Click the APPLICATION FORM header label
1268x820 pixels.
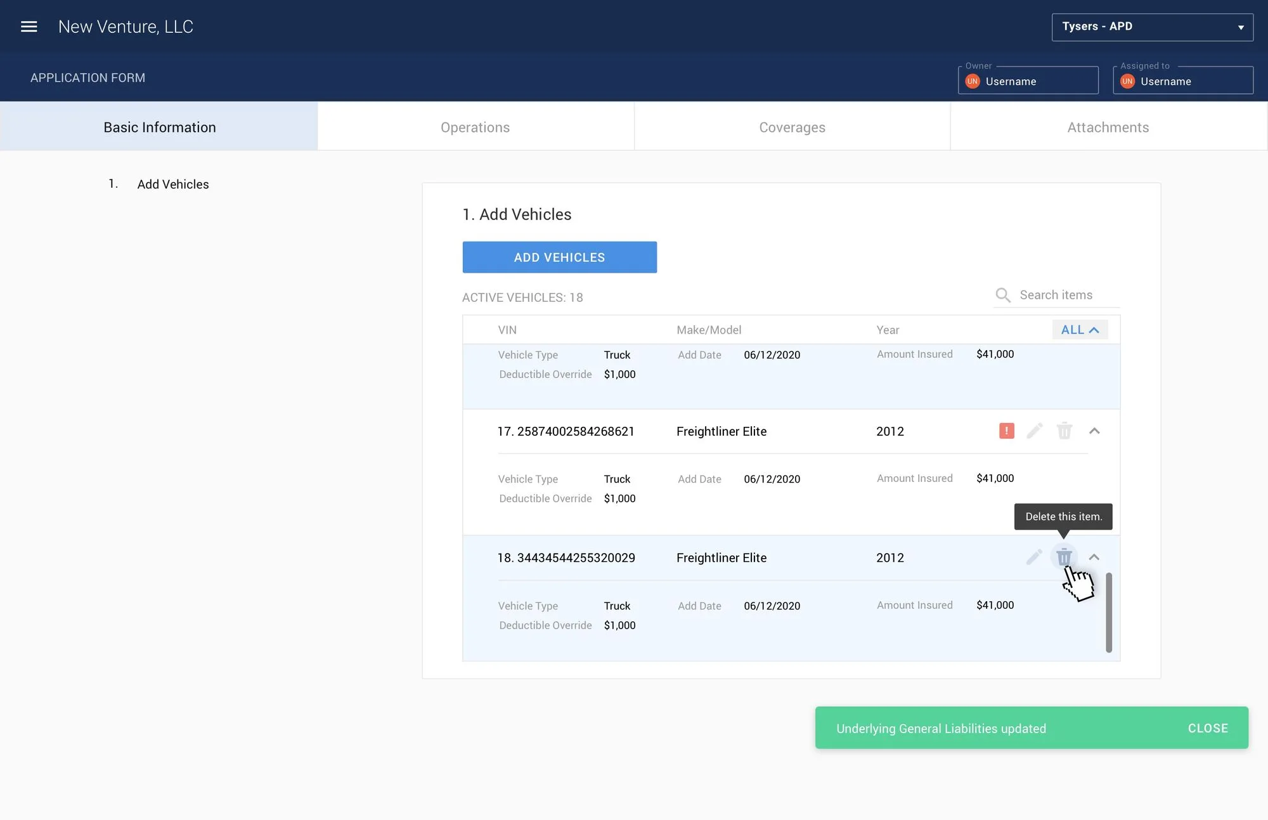(x=87, y=77)
